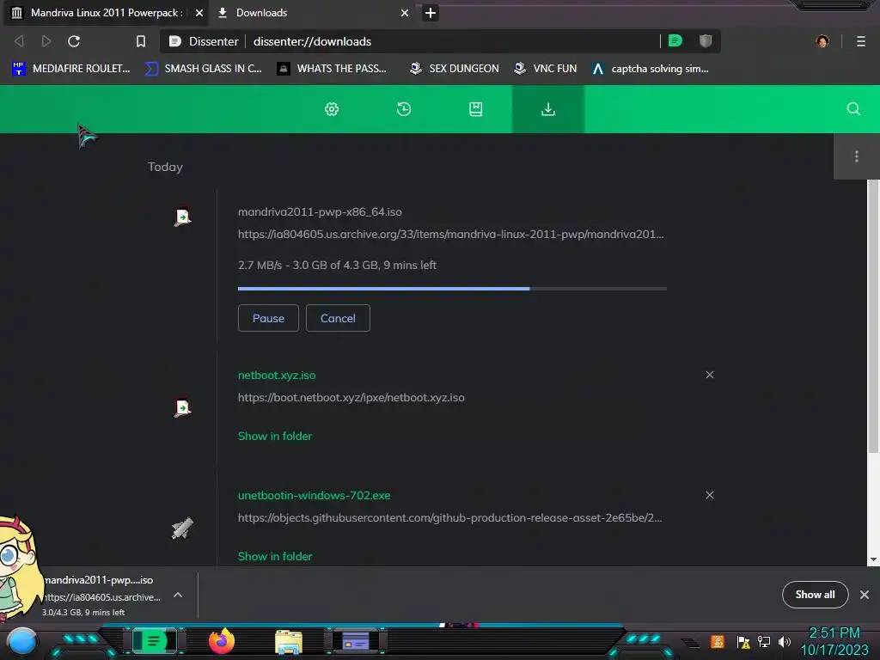Open the Dissenter browser taskbar icon
The width and height of the screenshot is (880, 660).
154,641
